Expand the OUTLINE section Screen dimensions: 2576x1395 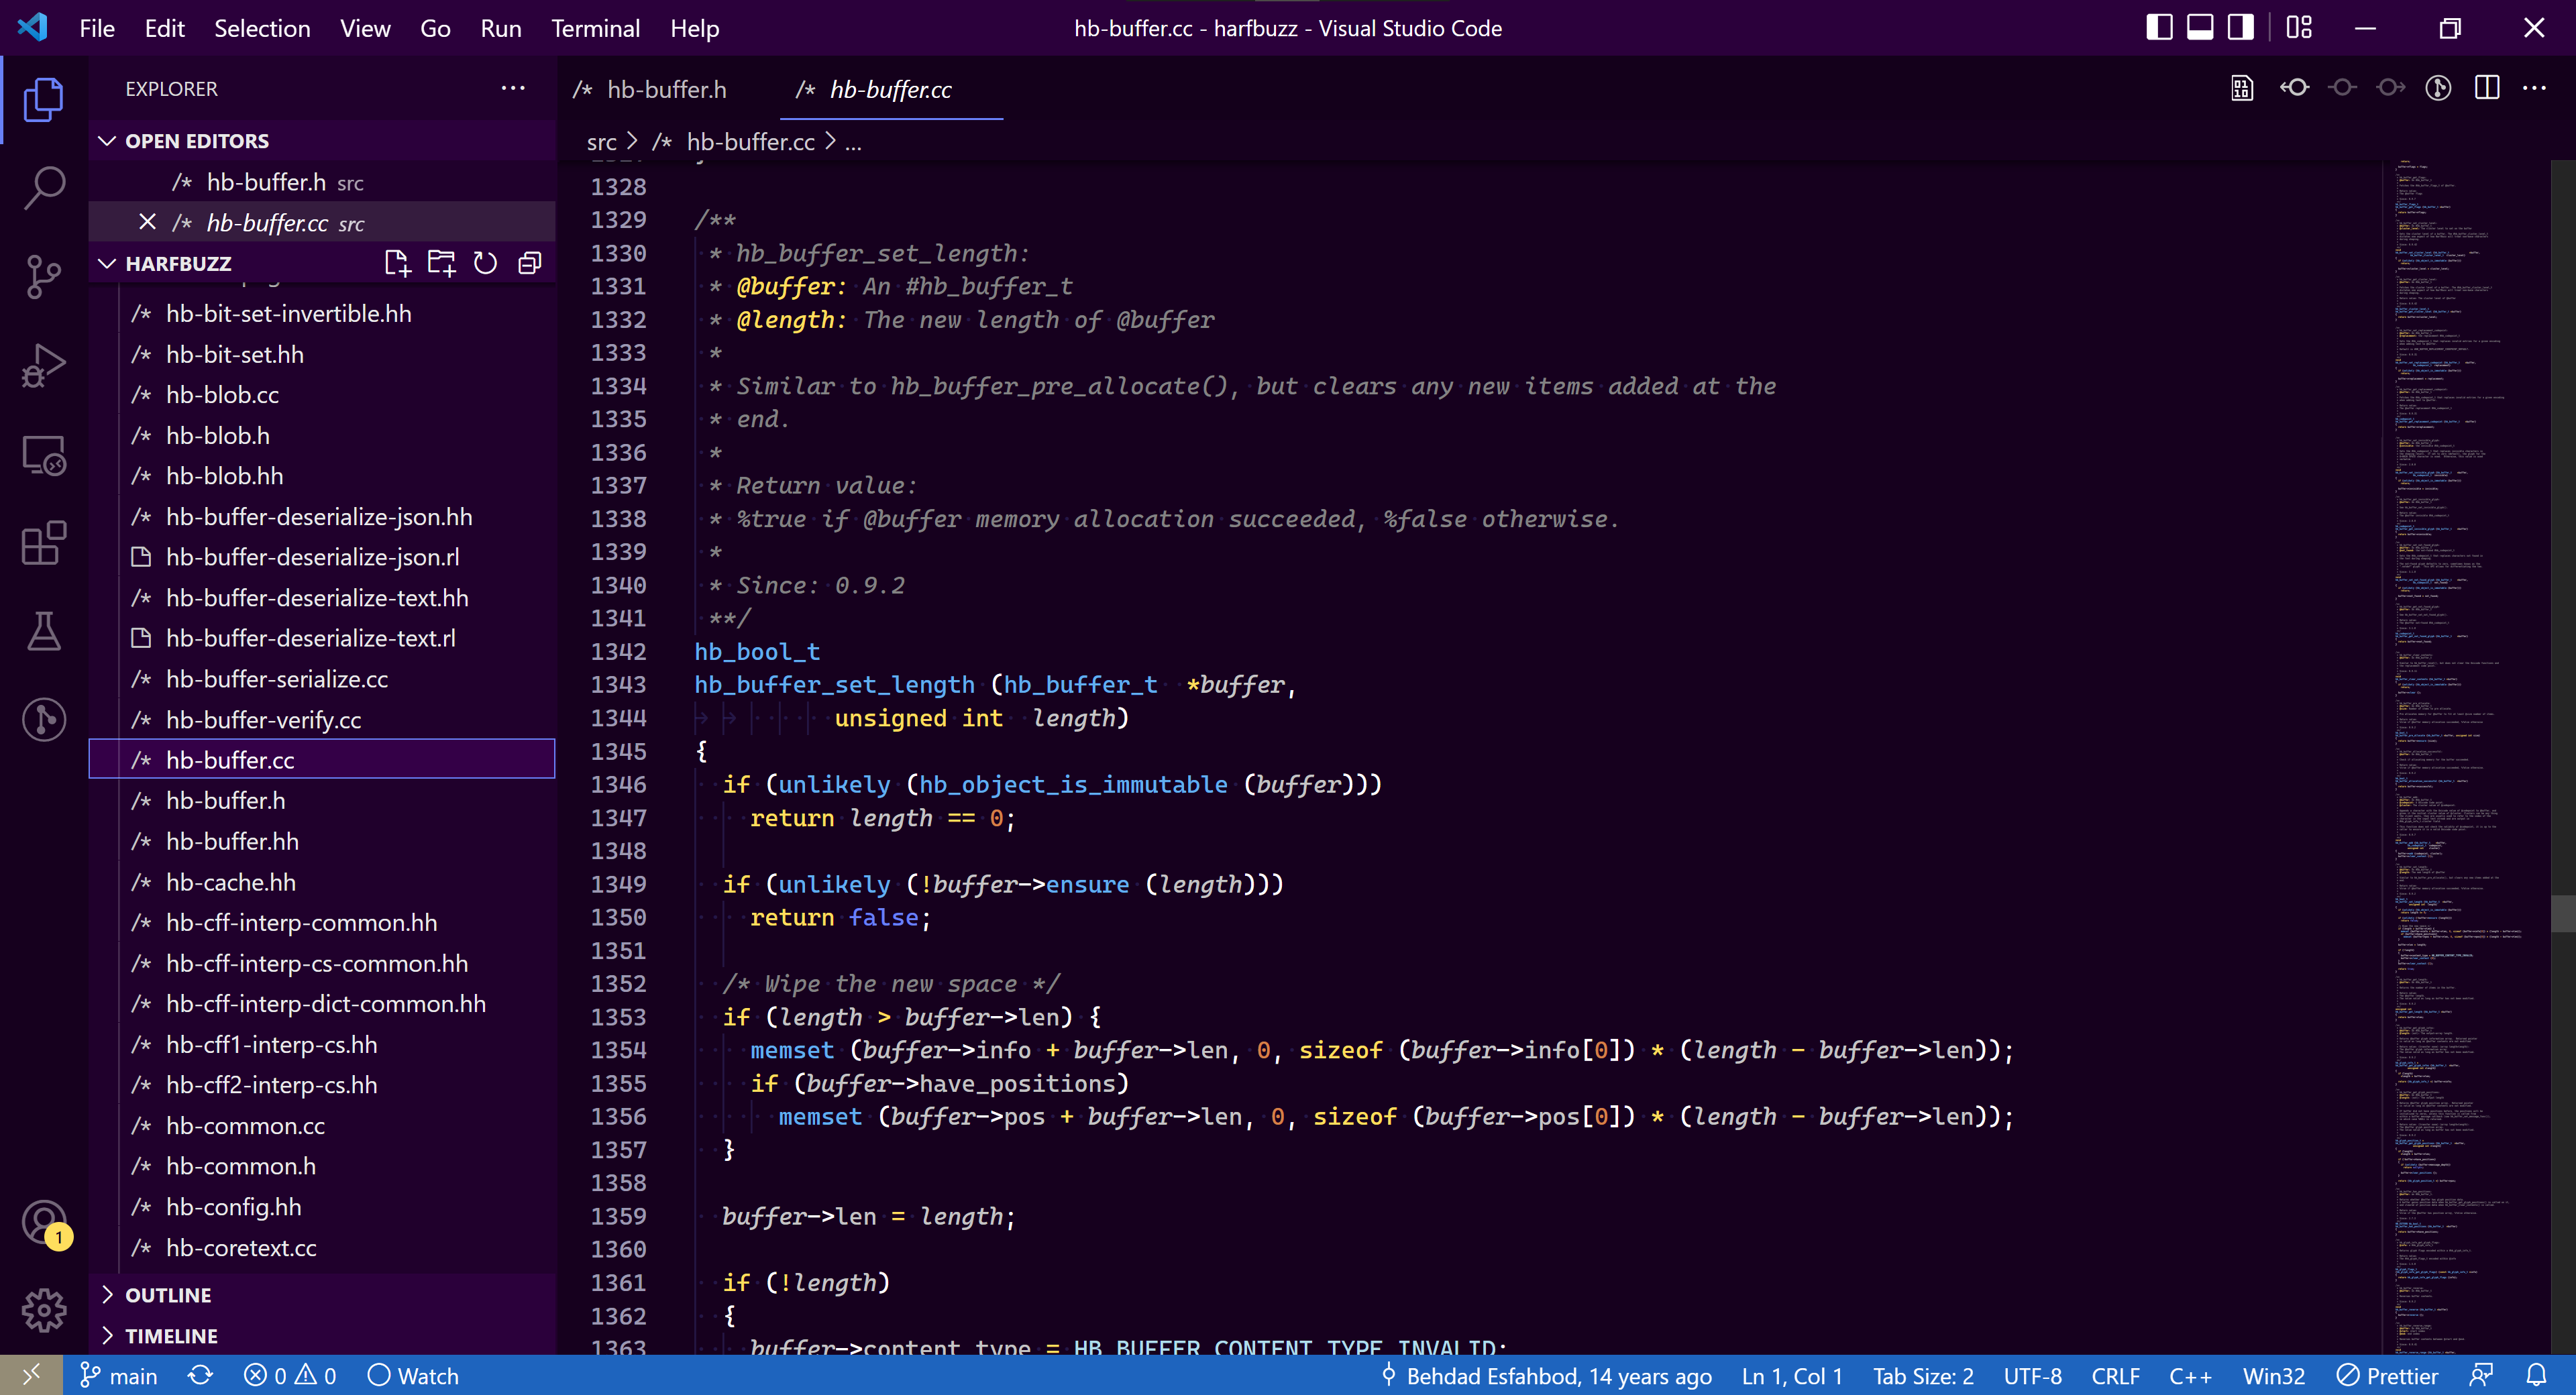click(168, 1295)
